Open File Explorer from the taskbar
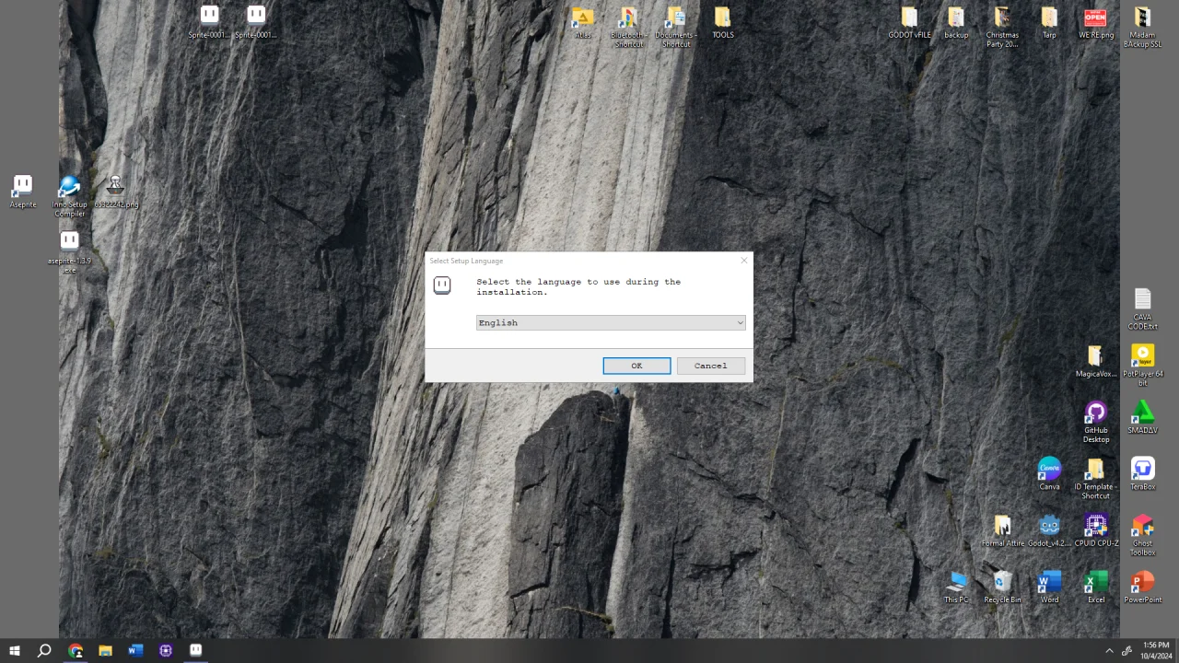Image resolution: width=1179 pixels, height=663 pixels. tap(105, 650)
